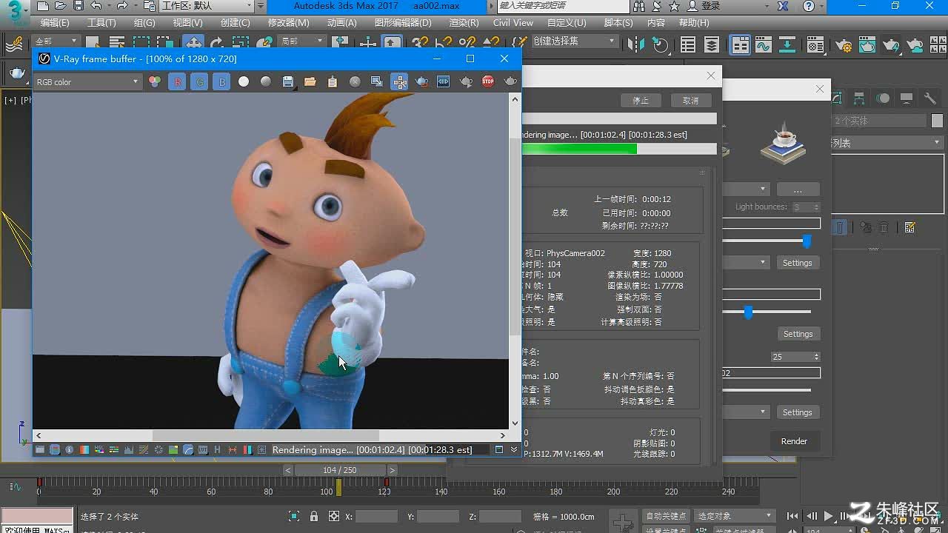Screen dimensions: 948x533
Task: Open the 组(G) menu
Action: click(x=144, y=23)
